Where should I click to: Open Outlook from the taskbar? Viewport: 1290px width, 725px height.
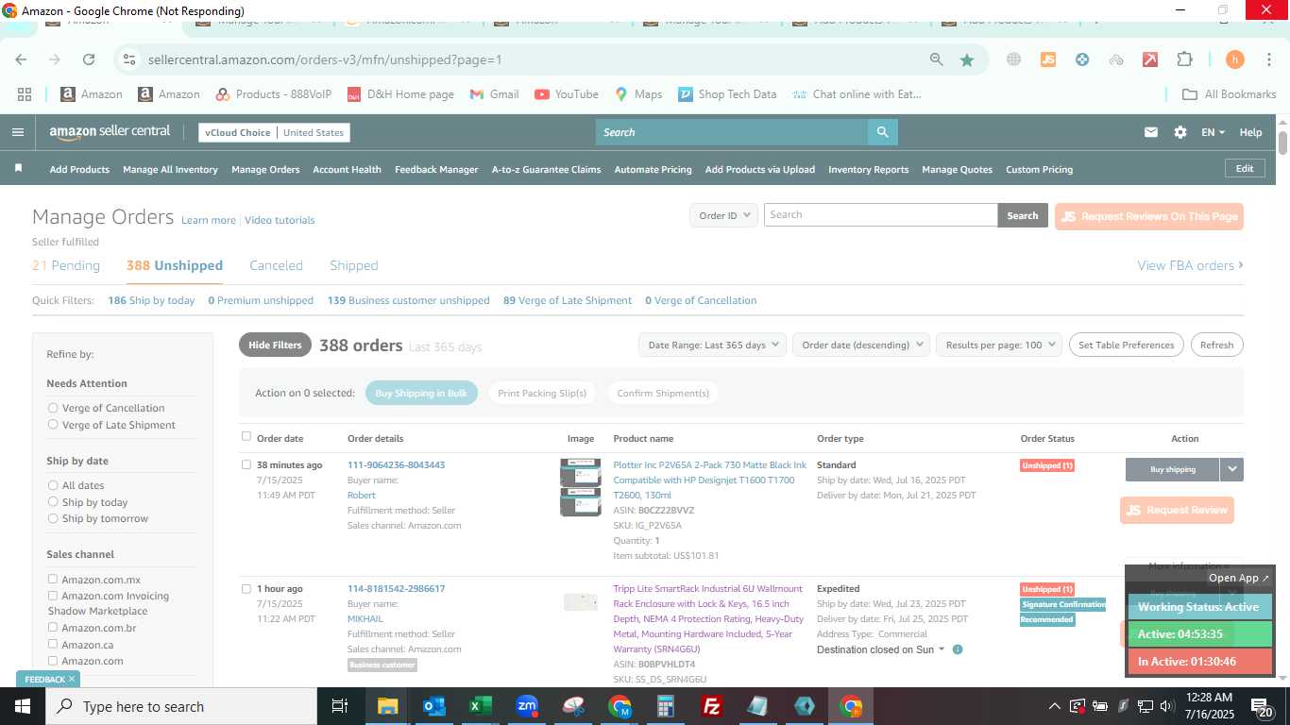pyautogui.click(x=434, y=706)
